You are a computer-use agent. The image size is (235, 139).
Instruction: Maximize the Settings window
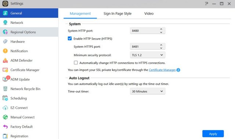[221, 4]
